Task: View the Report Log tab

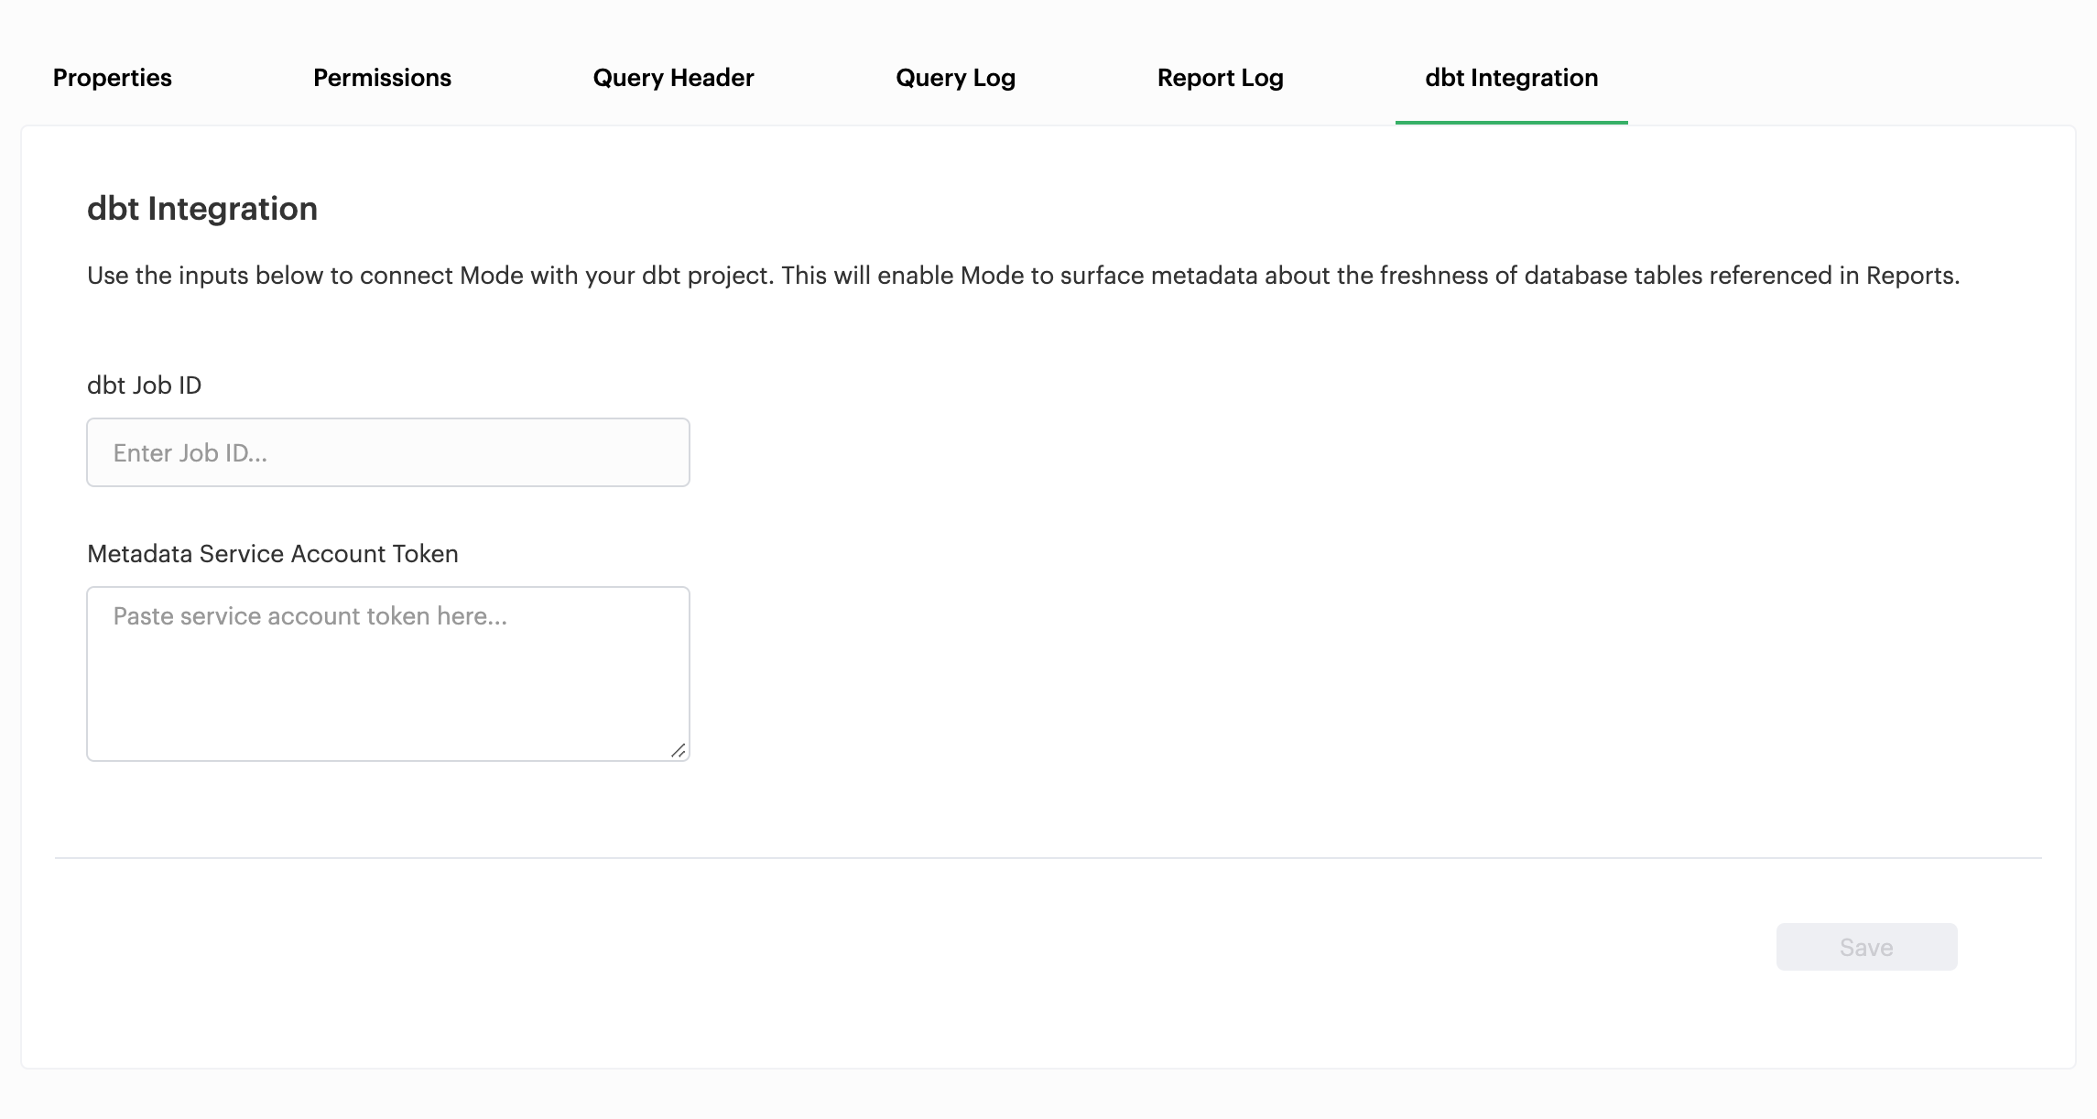Action: pyautogui.click(x=1220, y=78)
